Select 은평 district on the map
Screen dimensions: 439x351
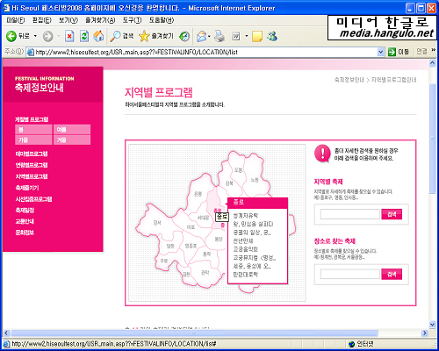pyautogui.click(x=198, y=194)
